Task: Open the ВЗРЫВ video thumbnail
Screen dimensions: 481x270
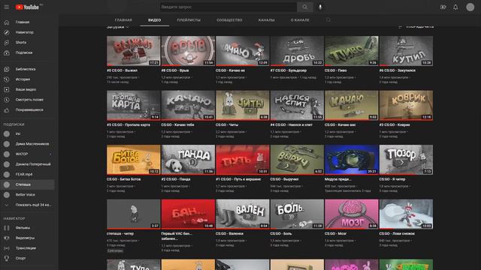Action: 188,51
